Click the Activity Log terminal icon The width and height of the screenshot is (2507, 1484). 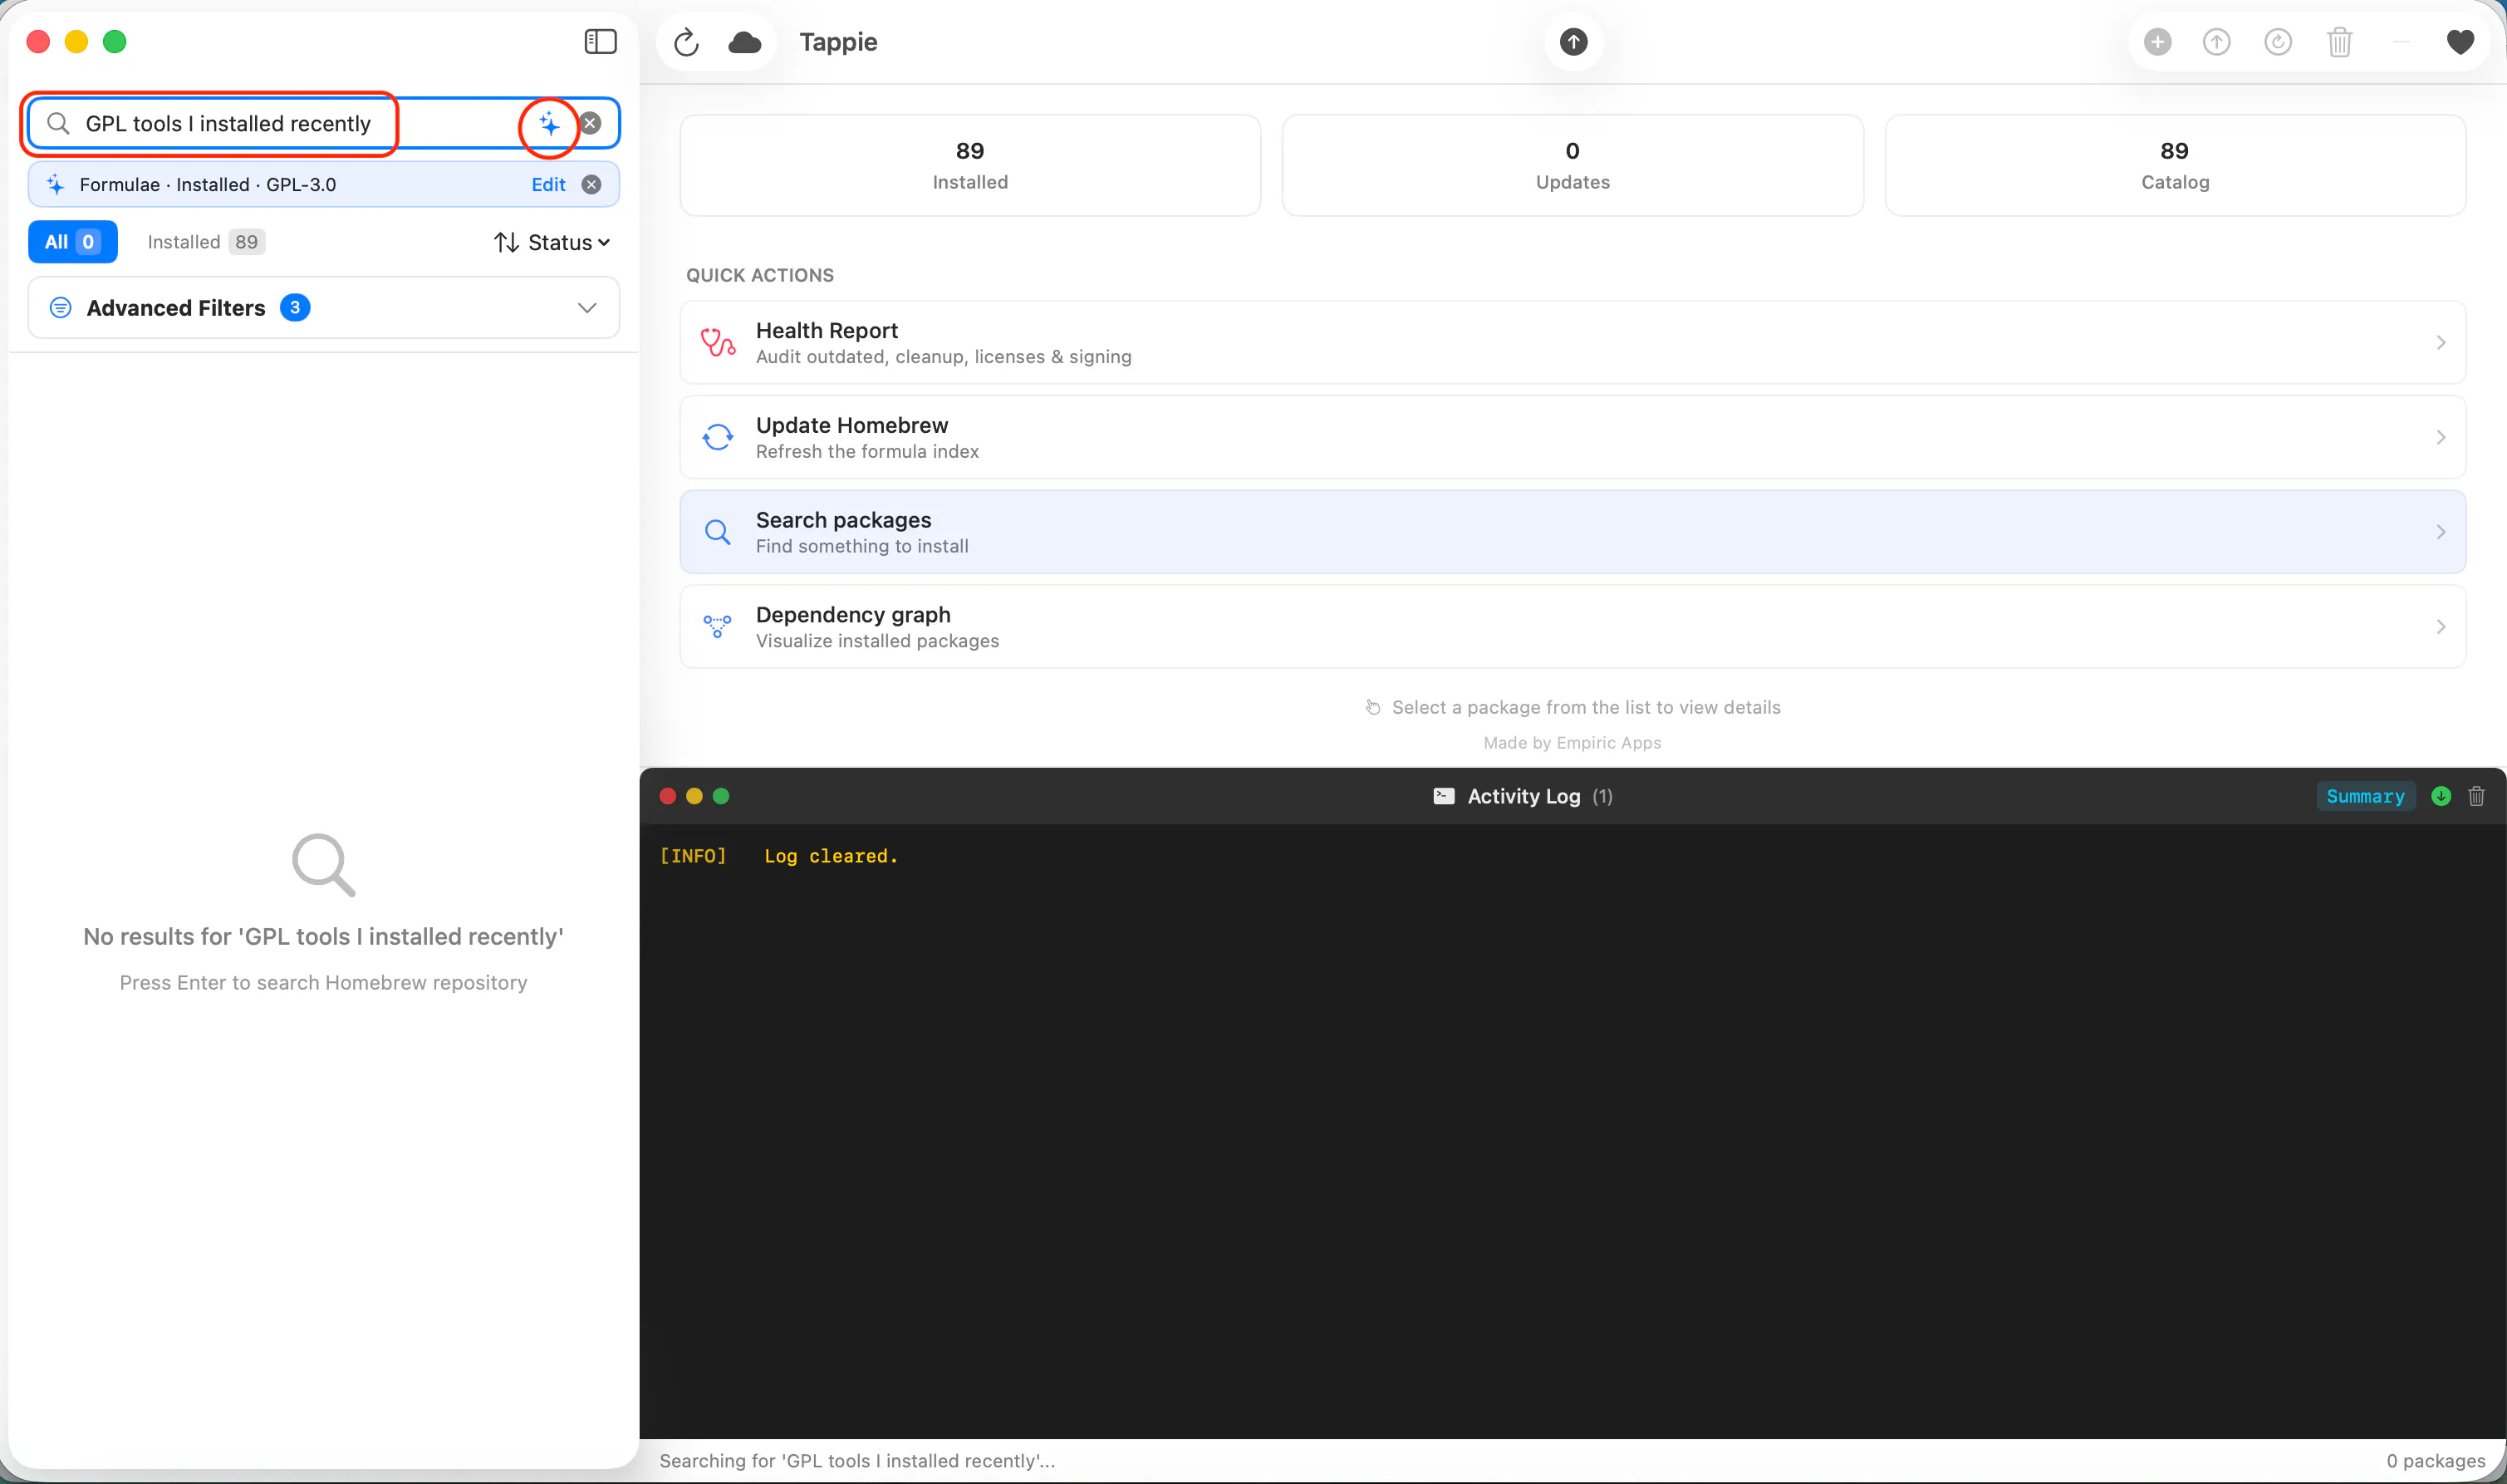click(x=1444, y=796)
